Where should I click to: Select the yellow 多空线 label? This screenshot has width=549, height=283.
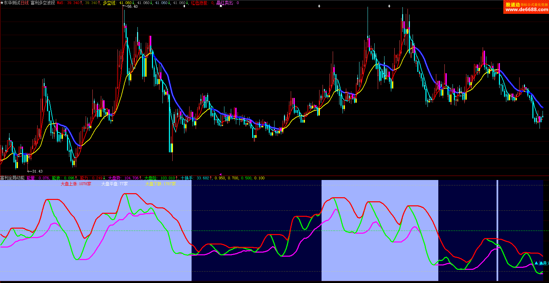[x=109, y=3]
